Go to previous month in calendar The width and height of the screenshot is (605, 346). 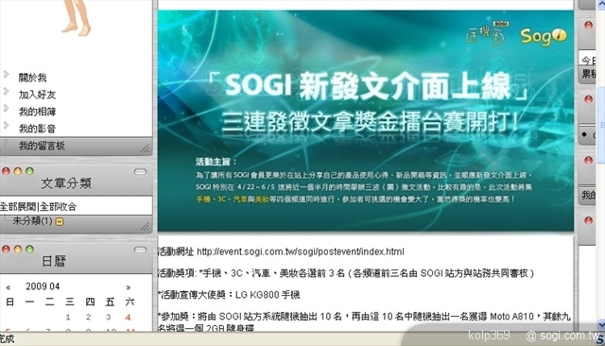pyautogui.click(x=9, y=287)
